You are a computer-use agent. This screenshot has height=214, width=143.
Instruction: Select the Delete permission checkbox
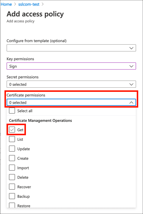coord(12,177)
